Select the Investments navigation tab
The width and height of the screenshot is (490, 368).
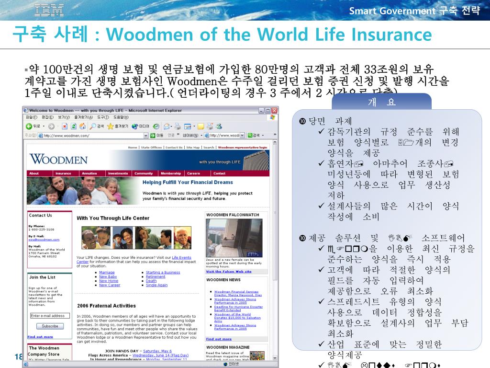point(118,173)
